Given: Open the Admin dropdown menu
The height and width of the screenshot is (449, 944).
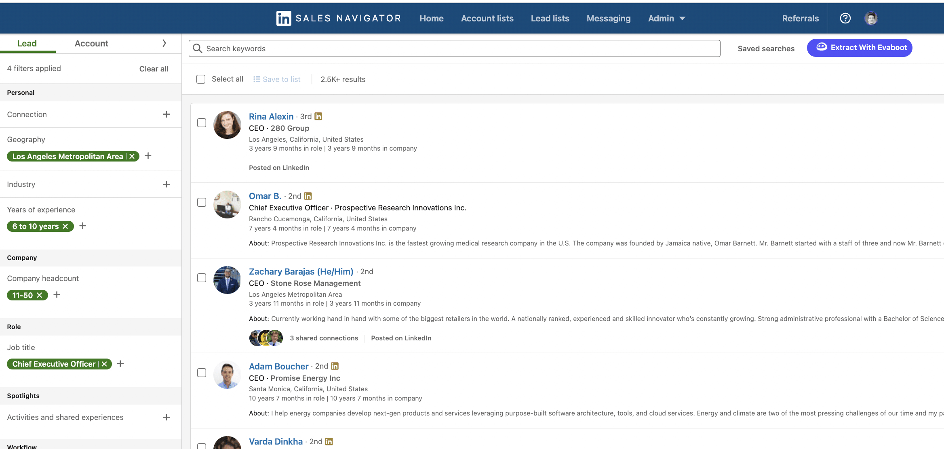Looking at the screenshot, I should (x=667, y=18).
